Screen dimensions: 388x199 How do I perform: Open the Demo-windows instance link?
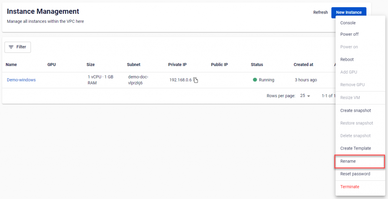(x=21, y=80)
